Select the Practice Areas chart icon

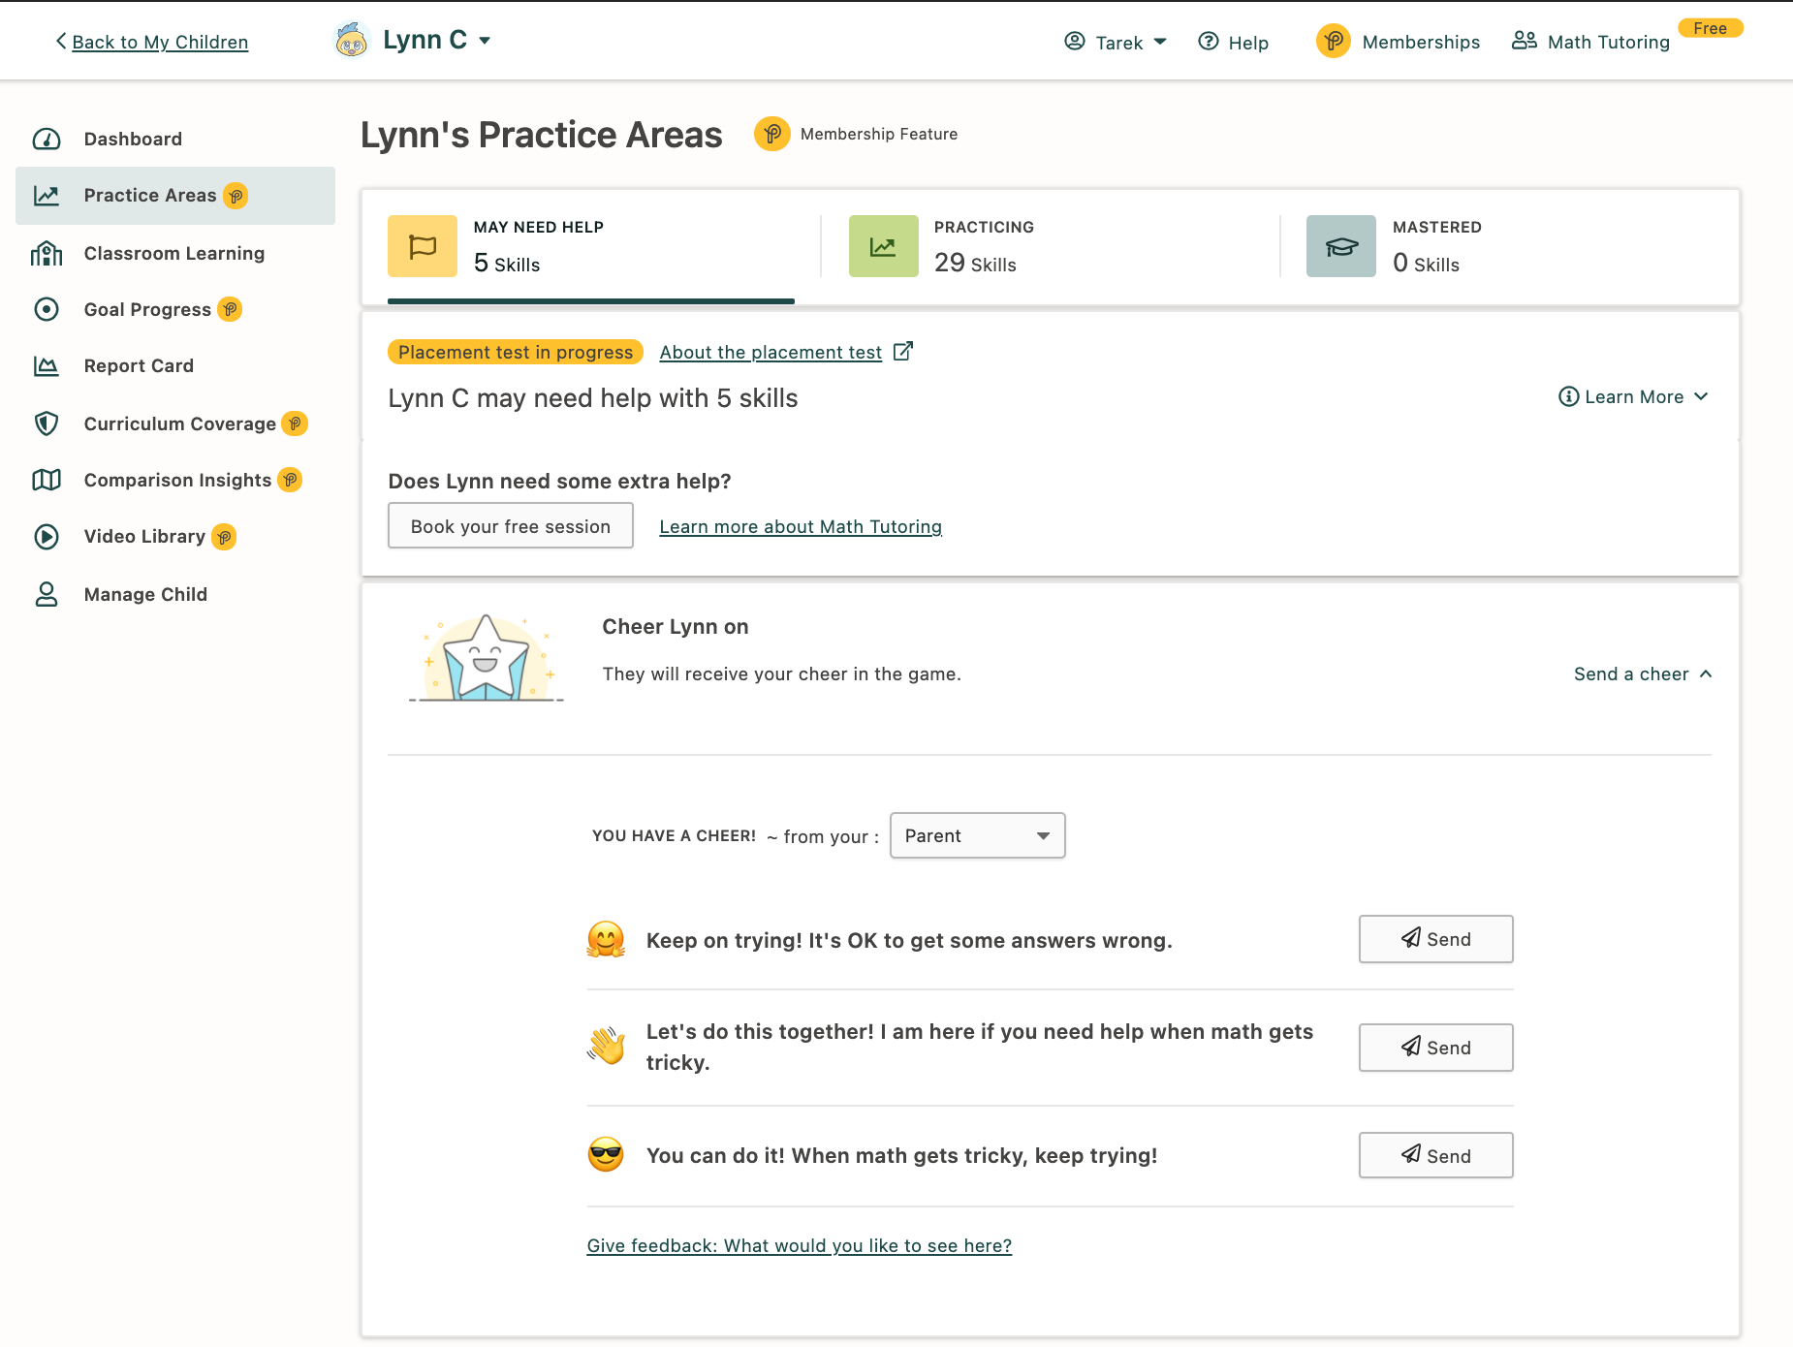[x=47, y=195]
